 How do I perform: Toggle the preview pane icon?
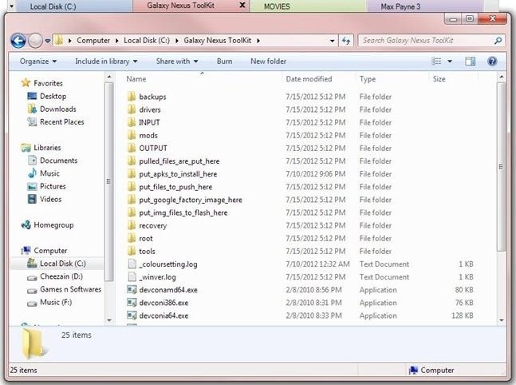coord(470,62)
